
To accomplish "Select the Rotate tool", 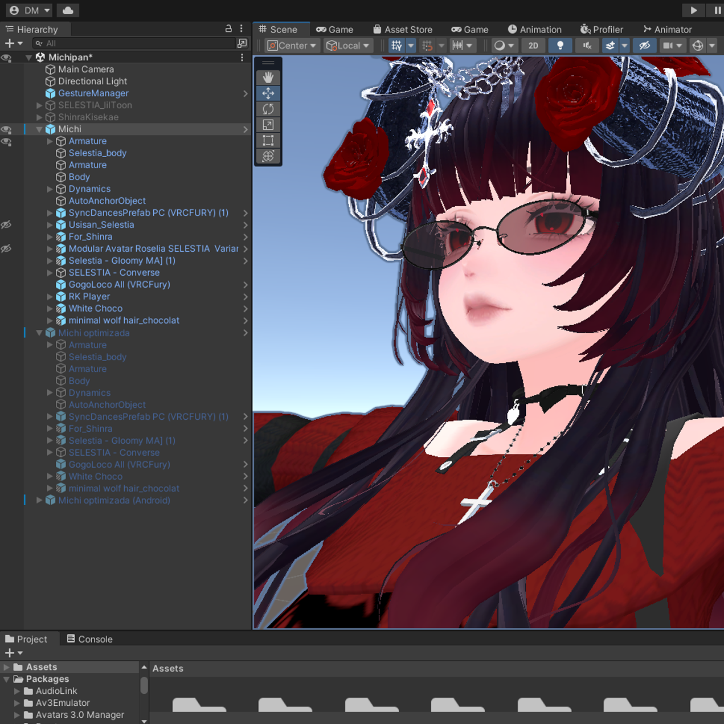I will click(x=268, y=109).
